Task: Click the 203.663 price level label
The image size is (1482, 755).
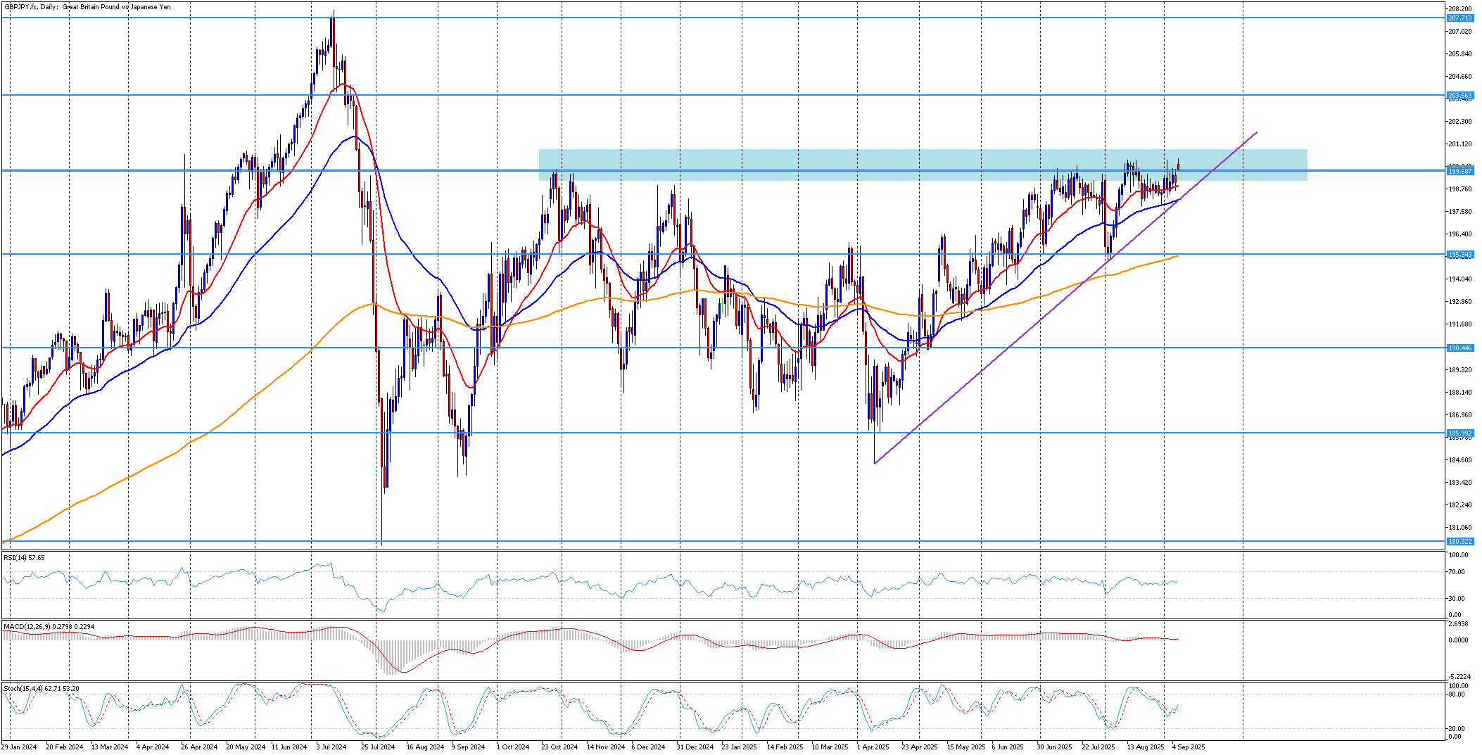Action: [x=1459, y=96]
